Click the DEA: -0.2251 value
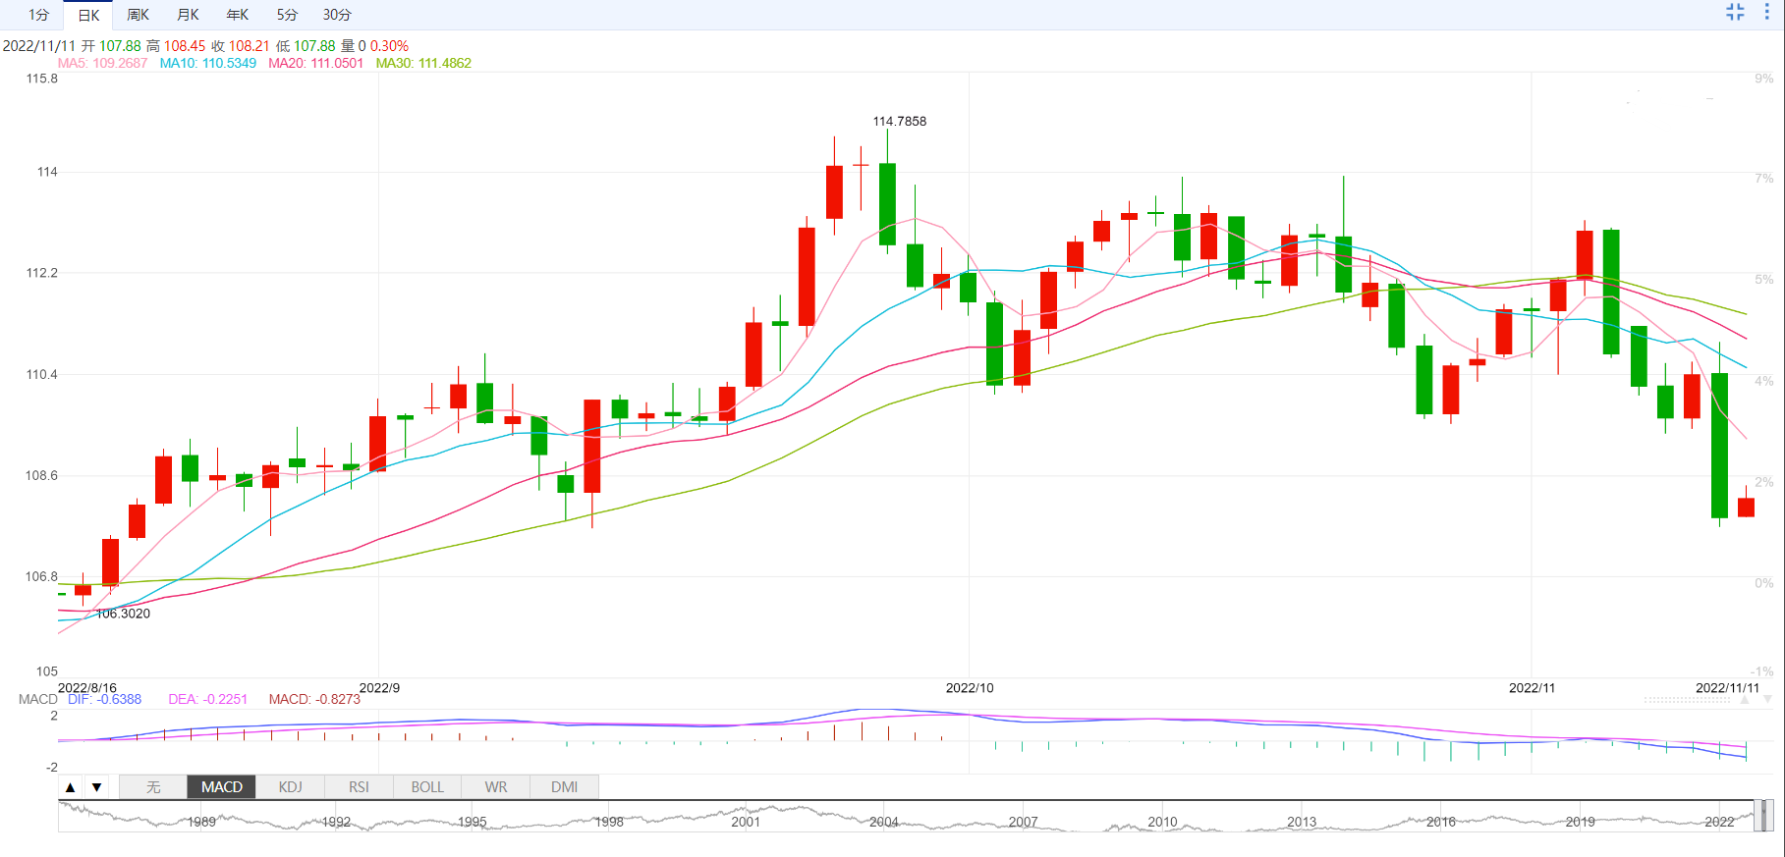 207,699
